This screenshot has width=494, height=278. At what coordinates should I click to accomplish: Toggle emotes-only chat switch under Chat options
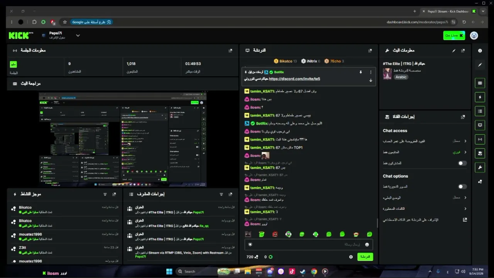click(462, 186)
